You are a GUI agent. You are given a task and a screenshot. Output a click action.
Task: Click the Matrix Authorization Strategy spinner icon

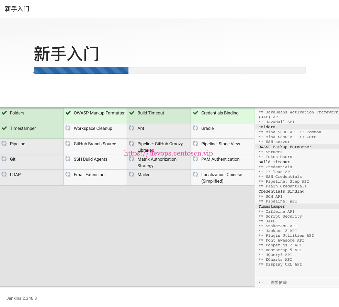tap(132, 159)
